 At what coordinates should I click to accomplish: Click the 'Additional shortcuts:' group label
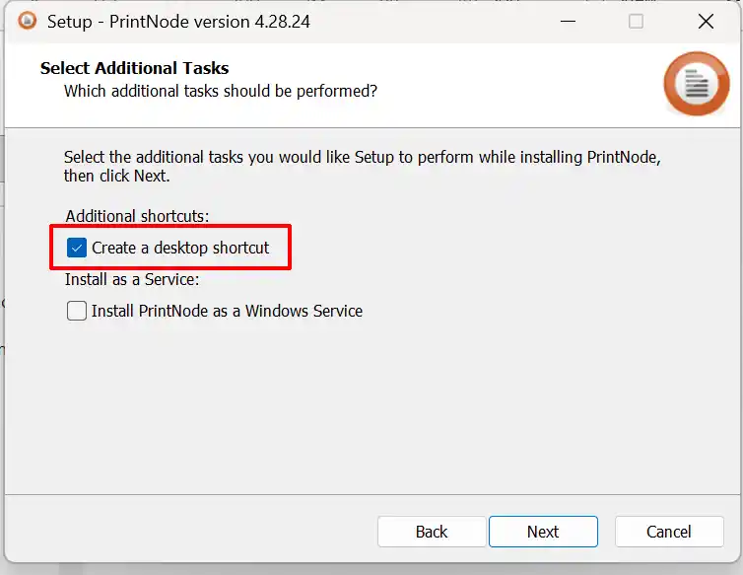(137, 216)
